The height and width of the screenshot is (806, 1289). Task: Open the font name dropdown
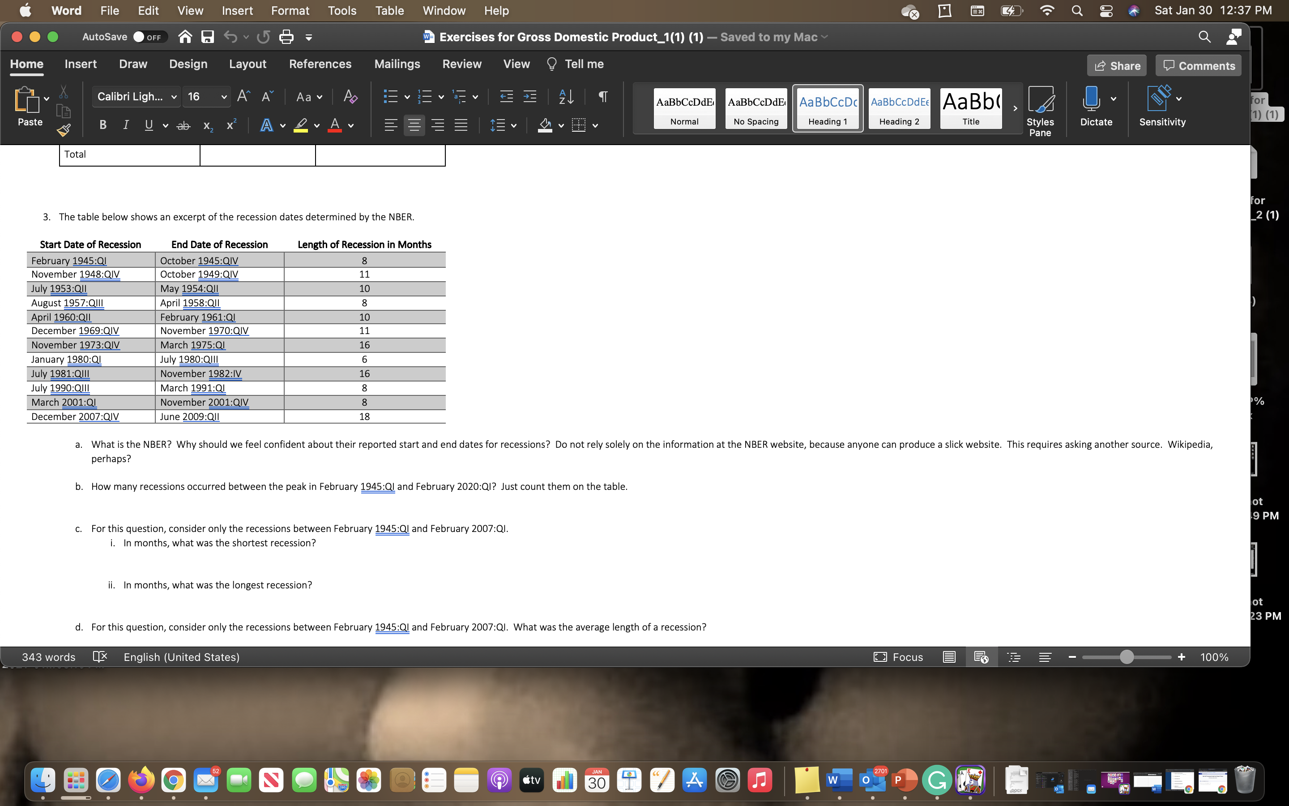tap(174, 97)
